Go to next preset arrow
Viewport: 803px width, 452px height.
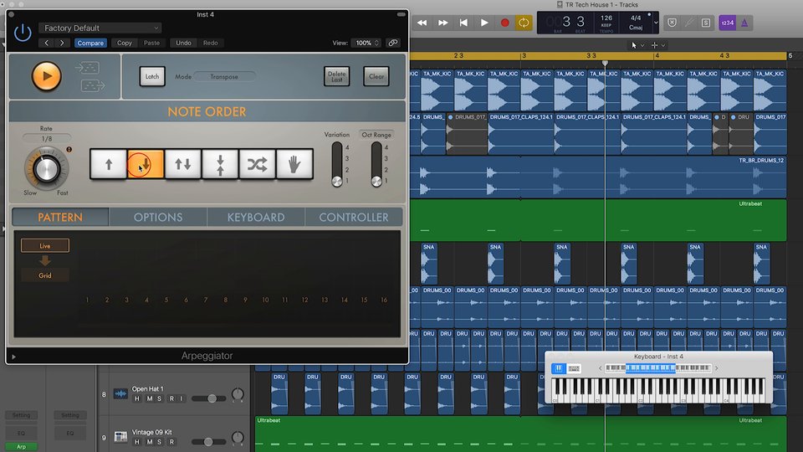pyautogui.click(x=62, y=43)
